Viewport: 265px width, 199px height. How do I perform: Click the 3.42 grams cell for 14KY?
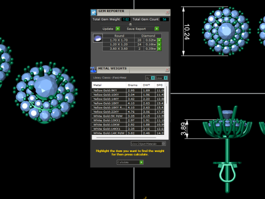134,99
